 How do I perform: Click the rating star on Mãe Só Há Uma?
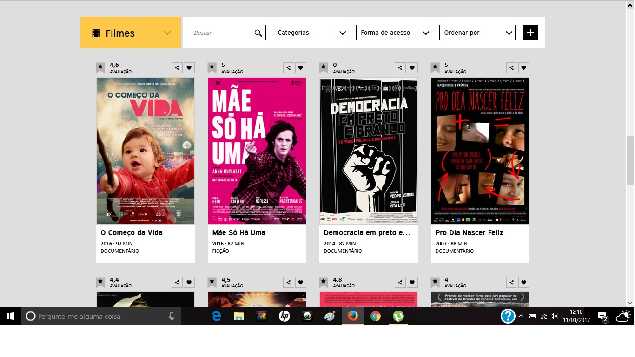click(212, 68)
